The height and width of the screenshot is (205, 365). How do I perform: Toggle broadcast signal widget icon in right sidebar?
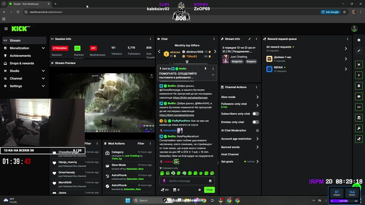click(359, 107)
